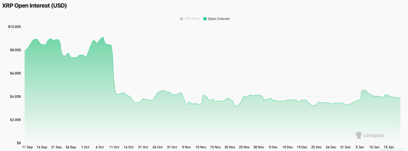The width and height of the screenshot is (408, 151).
Task: Click the 16 Oct date label
Action: pyautogui.click(x=129, y=147)
